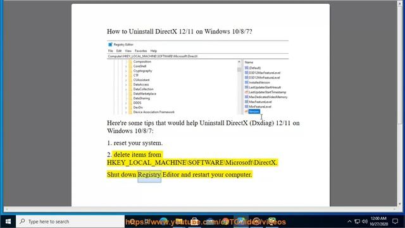Click View menu in Registry Editor image
The image size is (405, 228).
tap(128, 51)
